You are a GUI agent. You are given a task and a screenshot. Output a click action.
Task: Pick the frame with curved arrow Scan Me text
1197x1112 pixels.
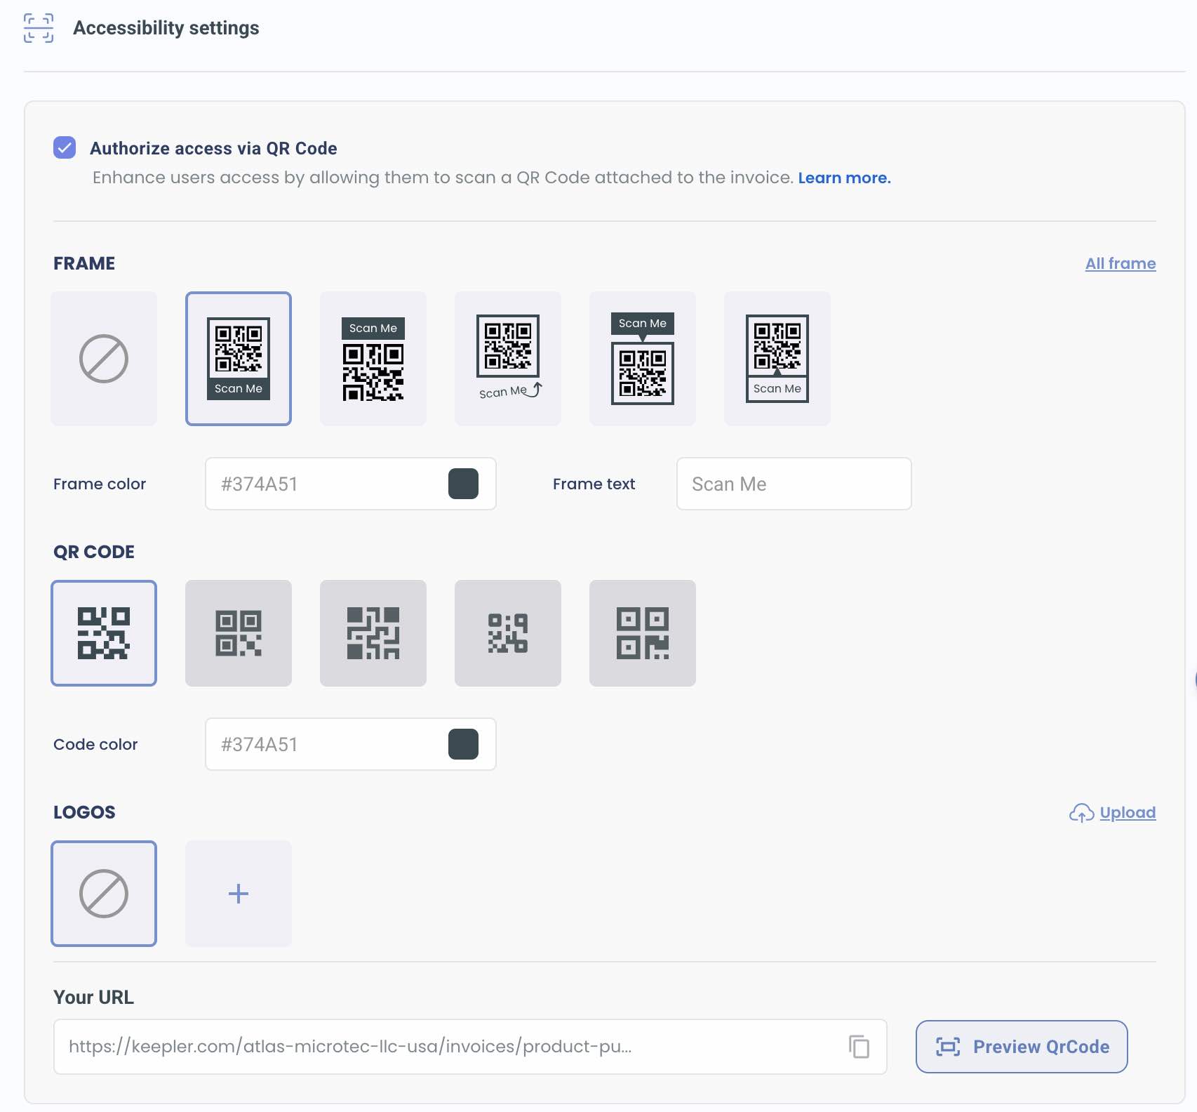tap(508, 359)
